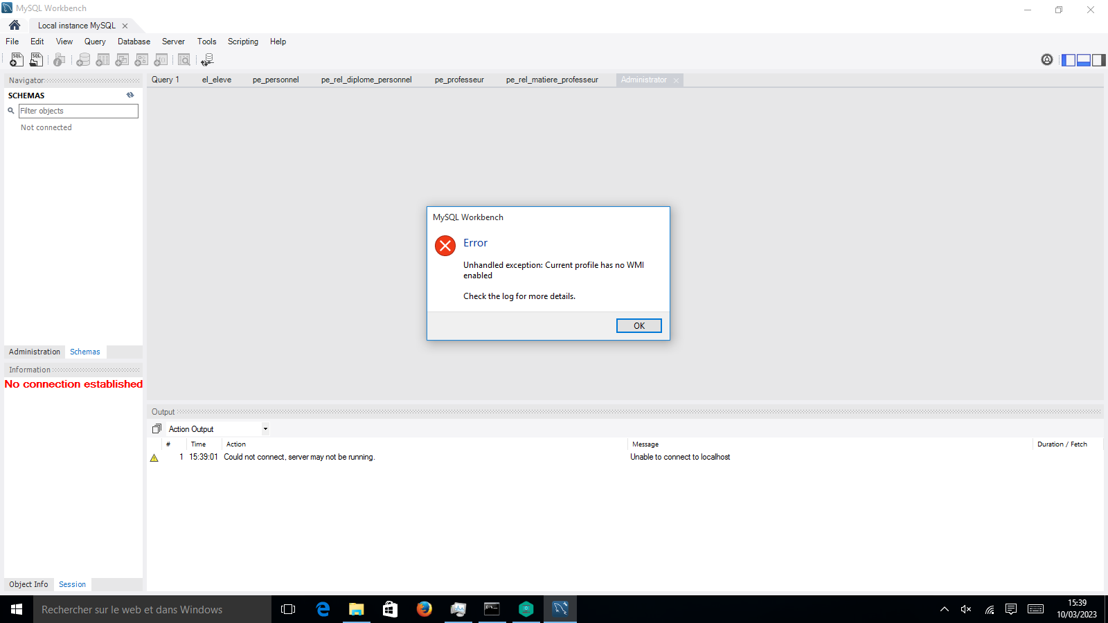Open the Action Output dropdown
The image size is (1108, 623).
click(x=265, y=429)
